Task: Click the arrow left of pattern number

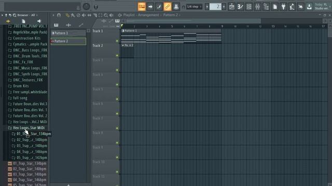Action: click(x=207, y=7)
